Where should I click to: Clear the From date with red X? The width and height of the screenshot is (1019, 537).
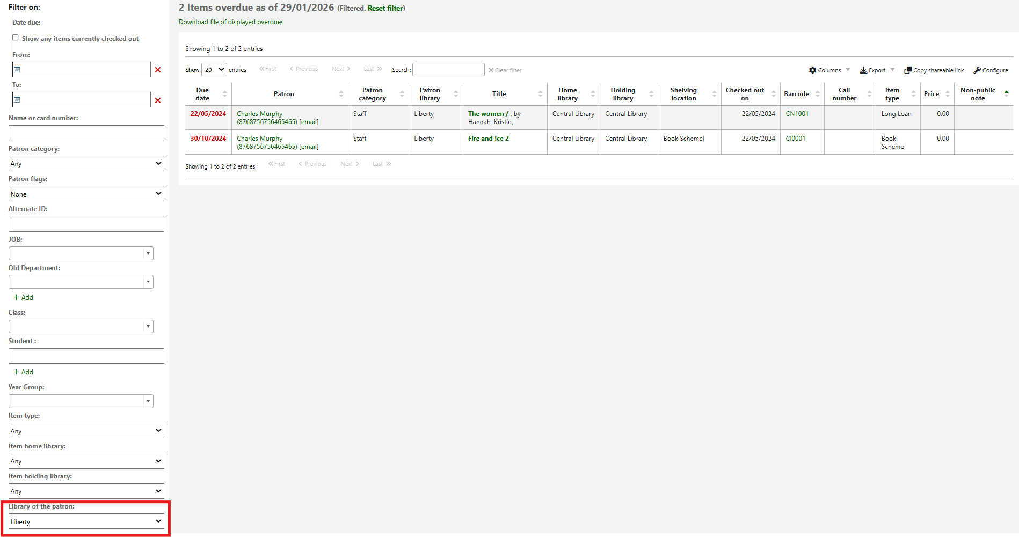click(x=158, y=70)
